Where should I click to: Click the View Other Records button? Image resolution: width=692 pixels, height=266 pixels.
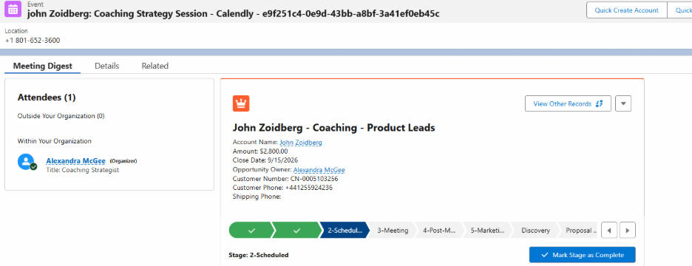[568, 103]
